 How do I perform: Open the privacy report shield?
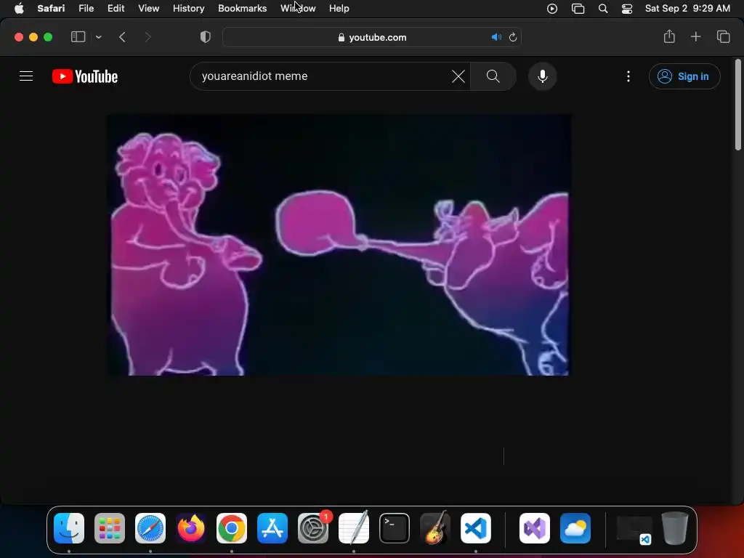(206, 37)
